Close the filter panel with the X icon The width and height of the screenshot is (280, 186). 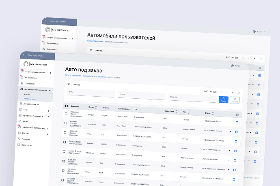pyautogui.click(x=69, y=85)
